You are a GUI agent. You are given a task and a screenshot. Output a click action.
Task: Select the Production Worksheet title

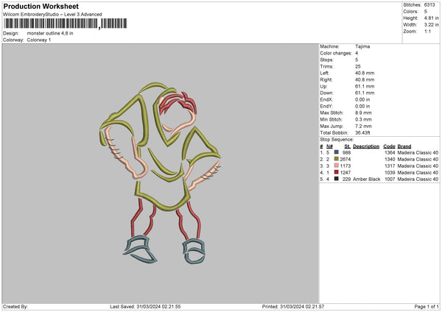(x=41, y=6)
